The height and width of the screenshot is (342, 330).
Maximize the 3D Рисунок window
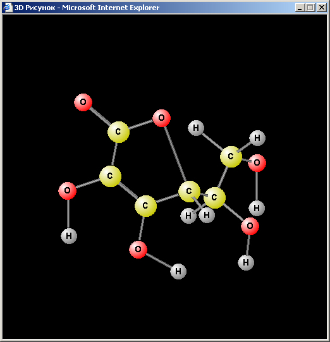pos(310,8)
